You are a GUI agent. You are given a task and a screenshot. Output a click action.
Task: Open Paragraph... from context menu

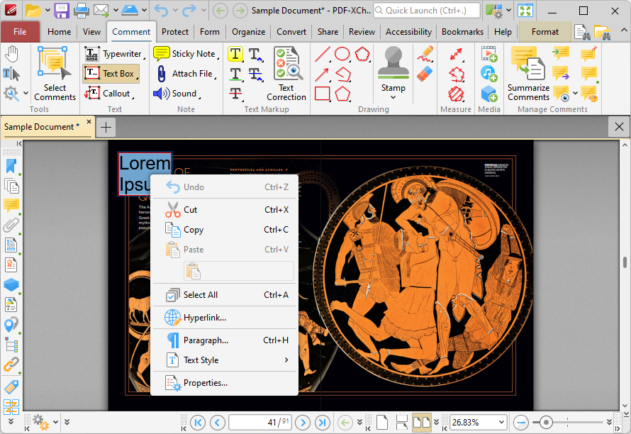point(224,340)
